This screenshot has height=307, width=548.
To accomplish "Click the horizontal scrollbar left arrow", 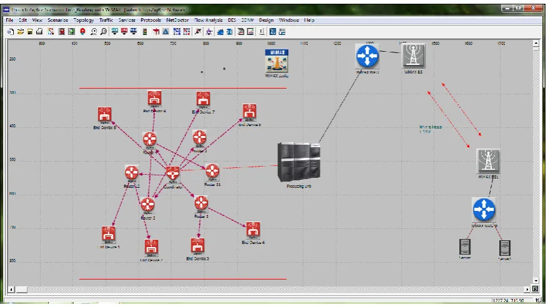I will [11, 289].
